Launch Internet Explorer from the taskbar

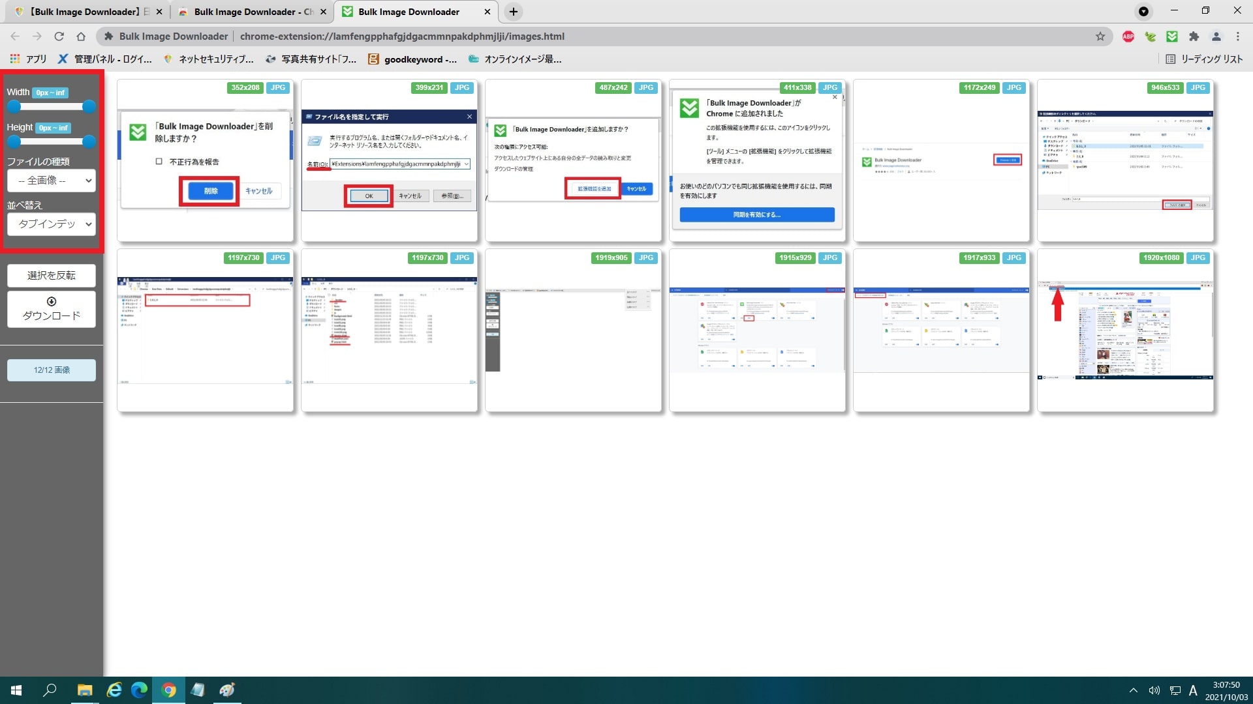[x=114, y=690]
